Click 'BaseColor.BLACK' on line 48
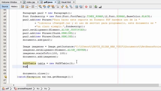This screenshot has height=91, width=161. 138,16
